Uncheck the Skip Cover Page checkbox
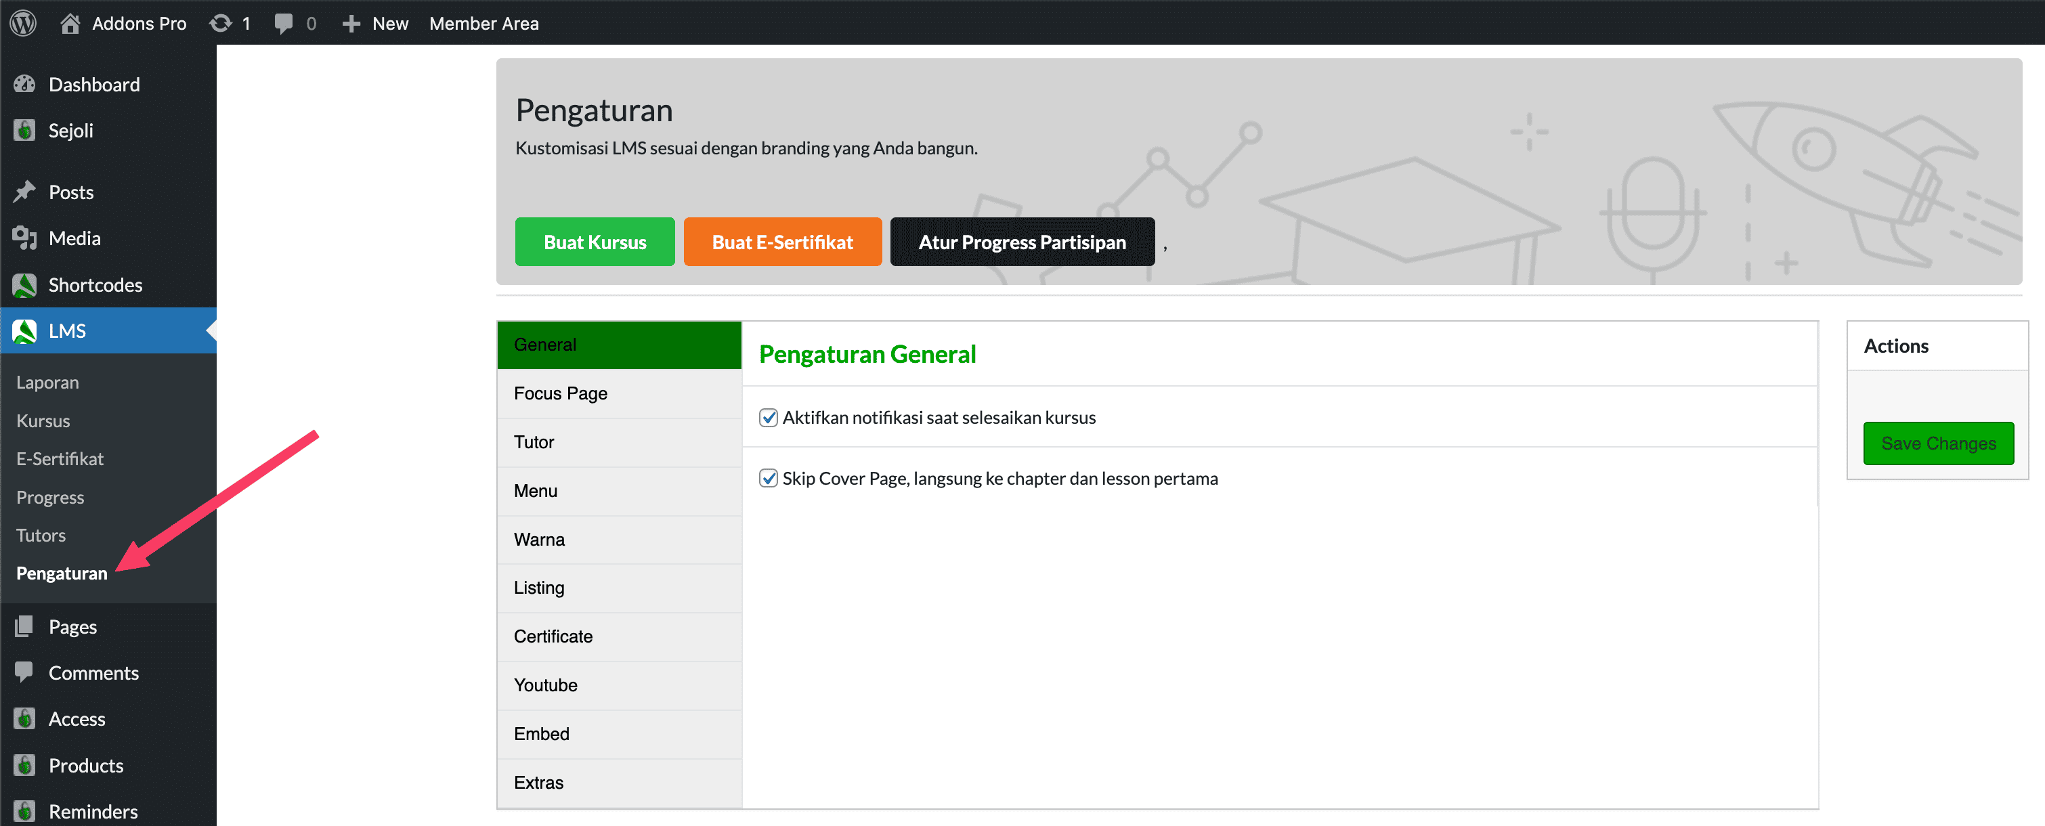Screen dimensions: 2045x826 [768, 479]
